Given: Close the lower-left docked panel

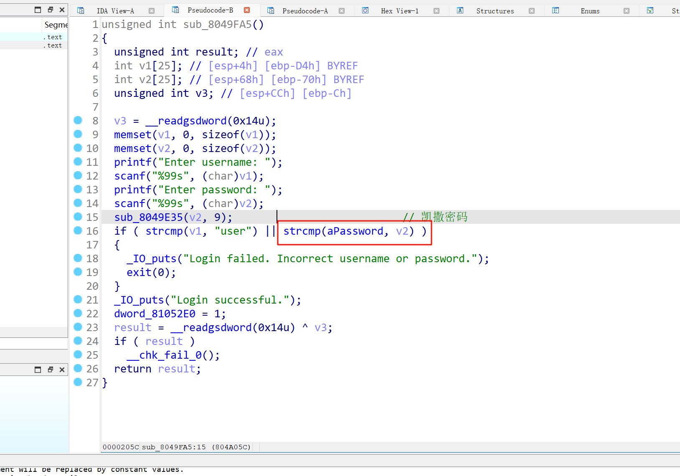Looking at the screenshot, I should coord(62,370).
